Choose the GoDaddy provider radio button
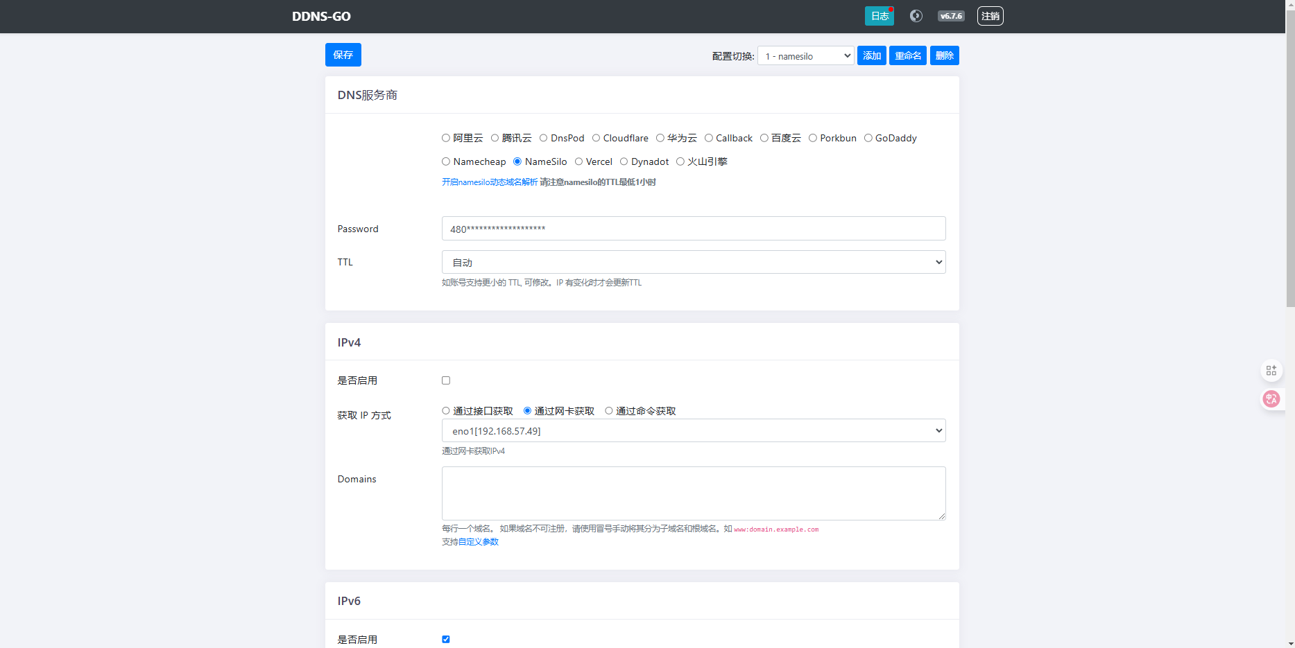This screenshot has height=648, width=1295. [868, 138]
